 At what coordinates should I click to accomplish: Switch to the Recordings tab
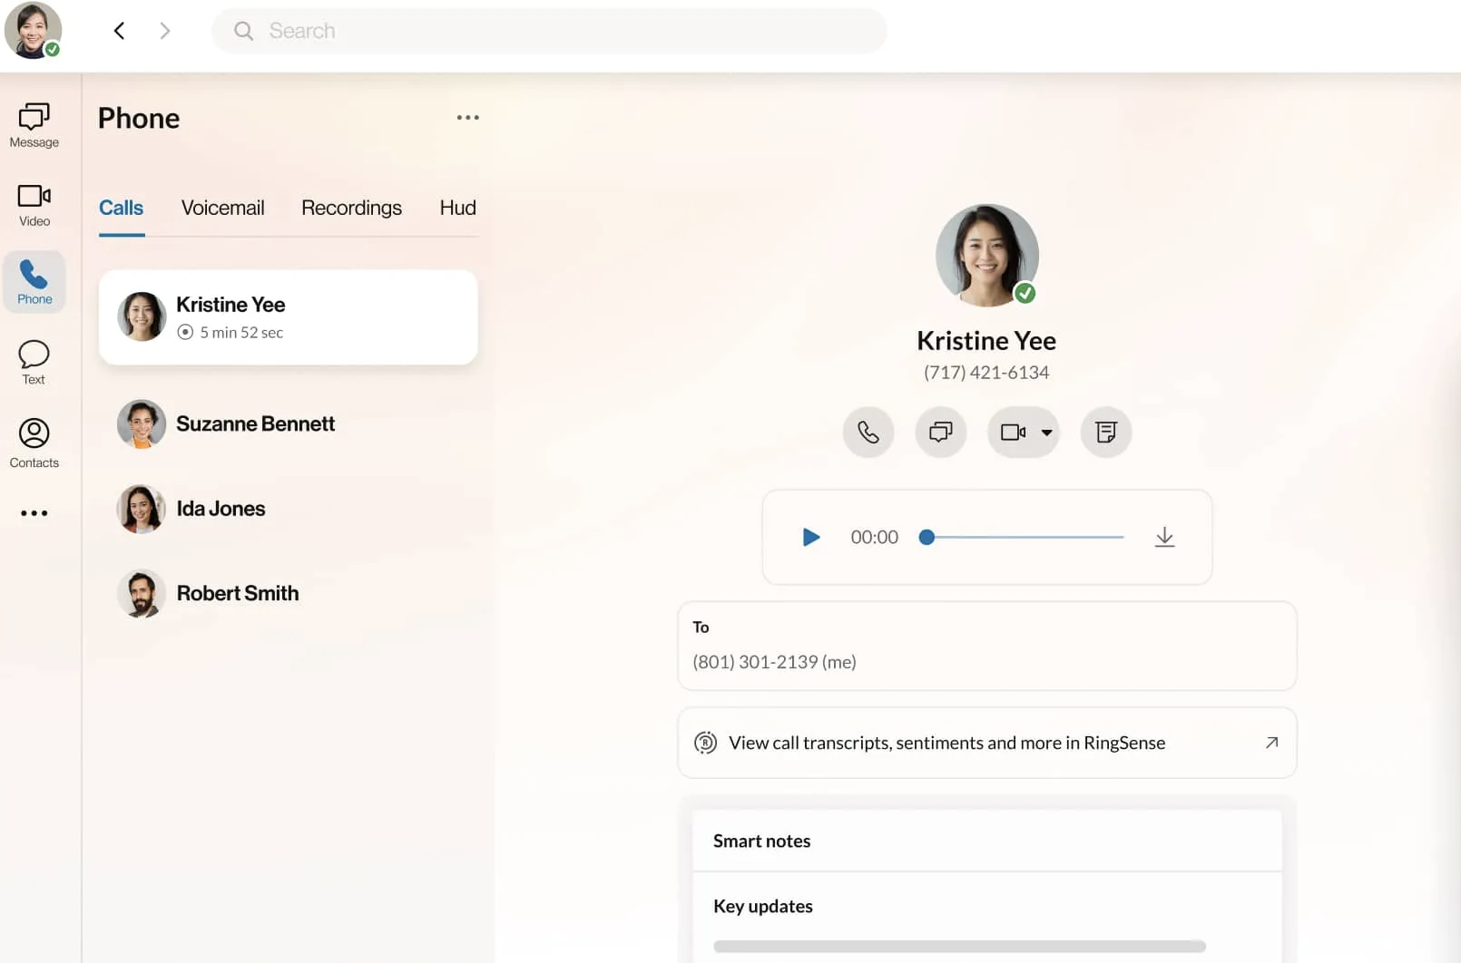[351, 209]
